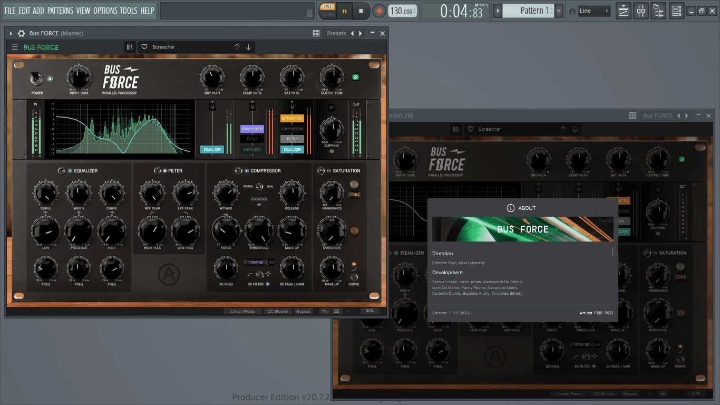Mute the Dry Path with its M button
This screenshot has height=405, width=720.
(213, 107)
